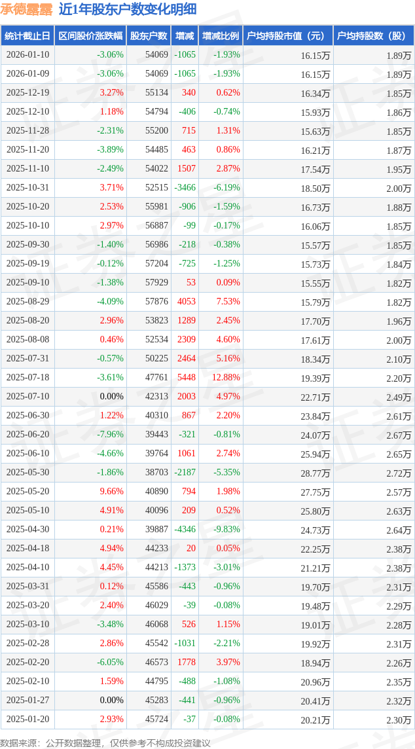Select the 2025-01-20 date cell
The image size is (415, 749).
27,720
